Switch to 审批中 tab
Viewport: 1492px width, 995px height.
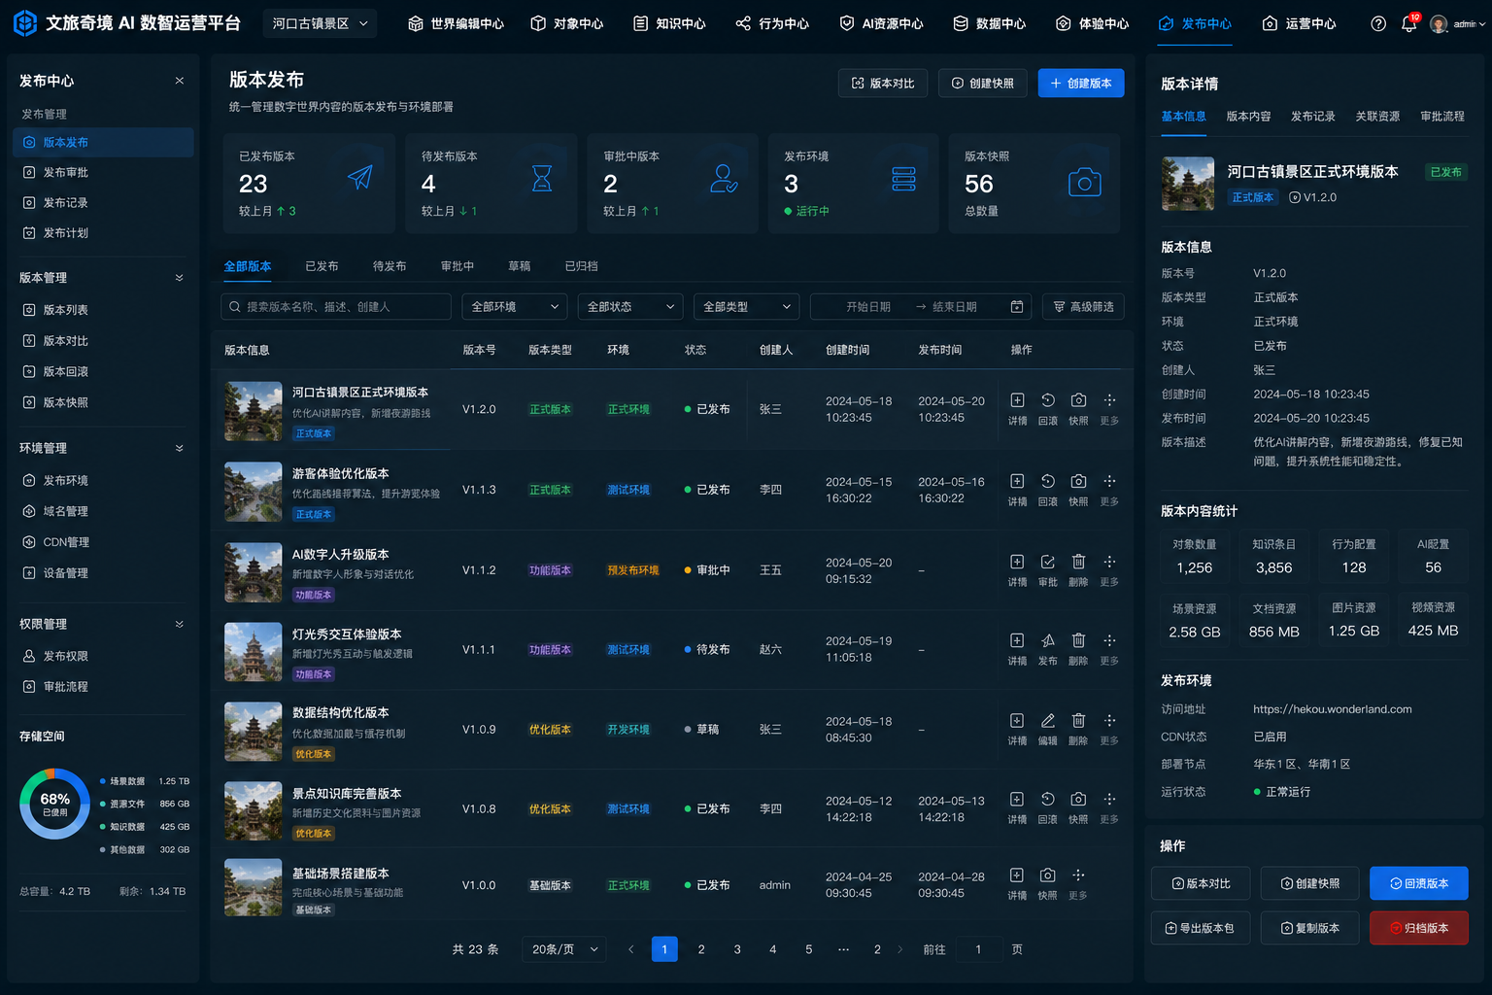pyautogui.click(x=457, y=266)
